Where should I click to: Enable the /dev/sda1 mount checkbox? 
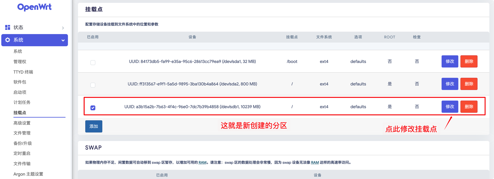click(x=93, y=63)
